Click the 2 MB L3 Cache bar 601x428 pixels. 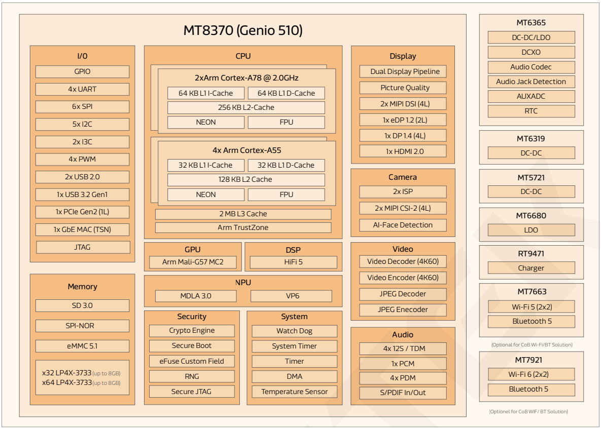243,214
